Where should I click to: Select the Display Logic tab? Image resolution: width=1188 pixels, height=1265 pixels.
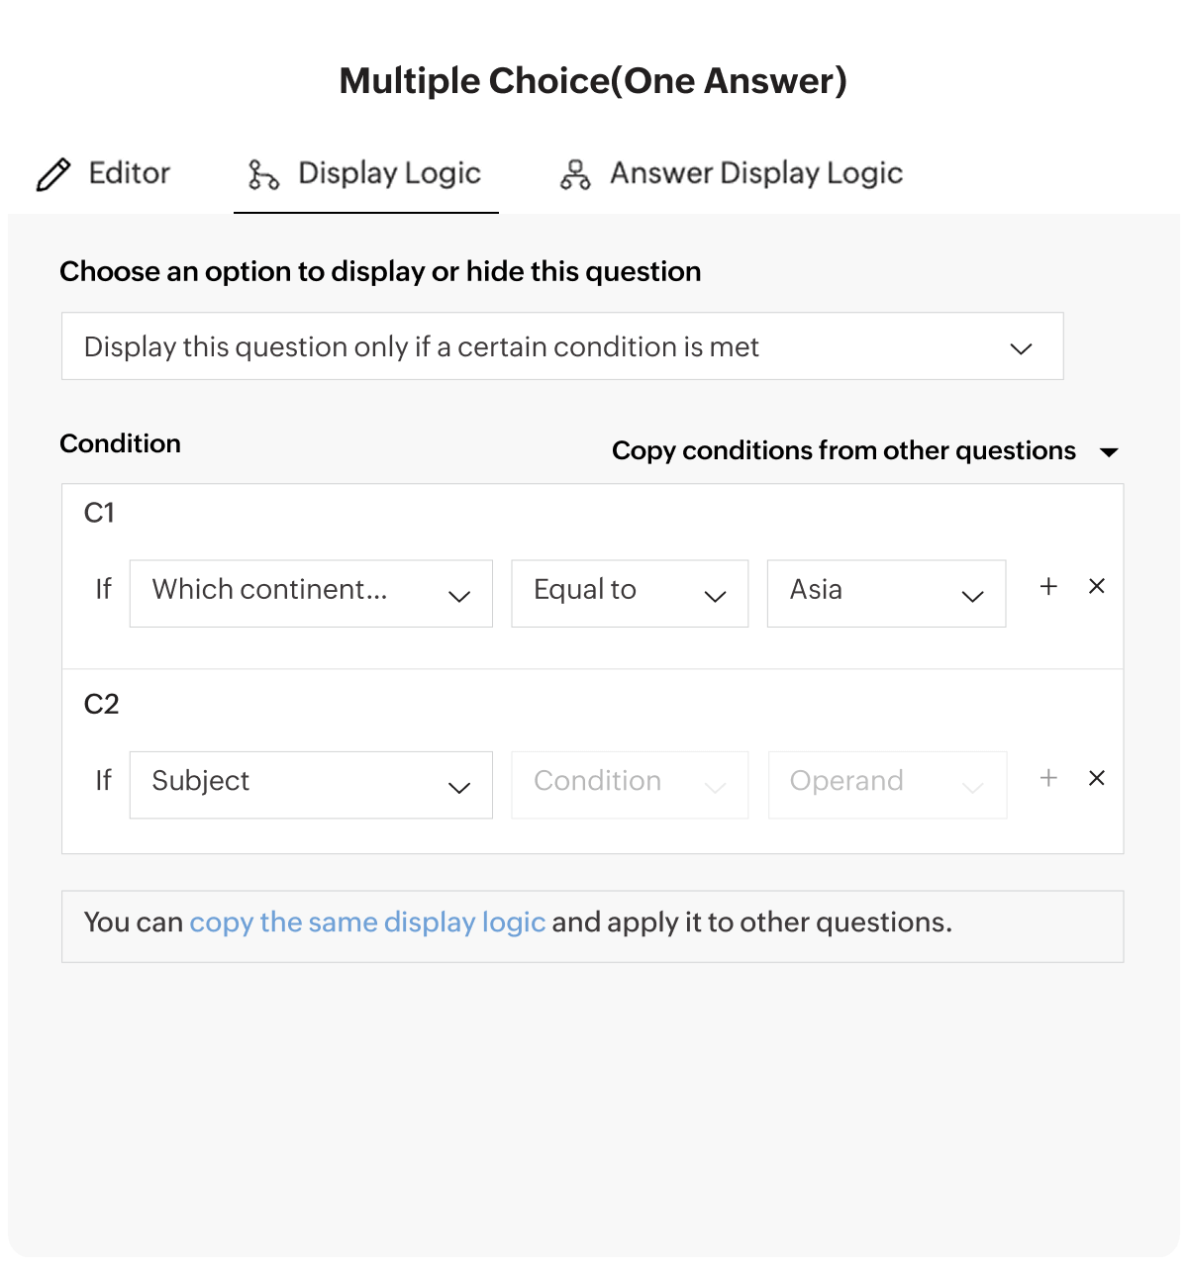tap(389, 173)
